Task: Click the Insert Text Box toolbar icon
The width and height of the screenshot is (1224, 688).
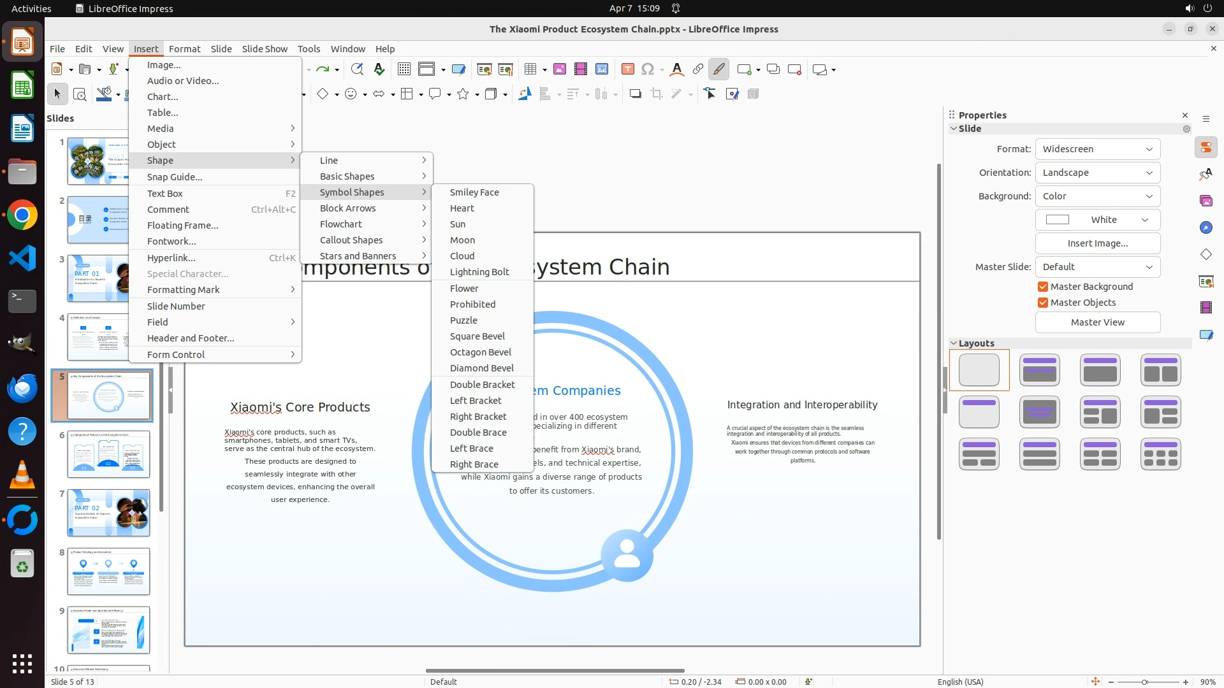Action: (627, 69)
